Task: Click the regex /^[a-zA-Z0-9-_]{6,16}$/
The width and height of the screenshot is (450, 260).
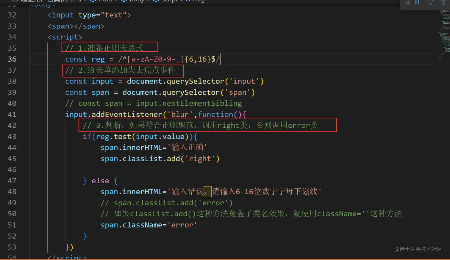Action: click(169, 59)
